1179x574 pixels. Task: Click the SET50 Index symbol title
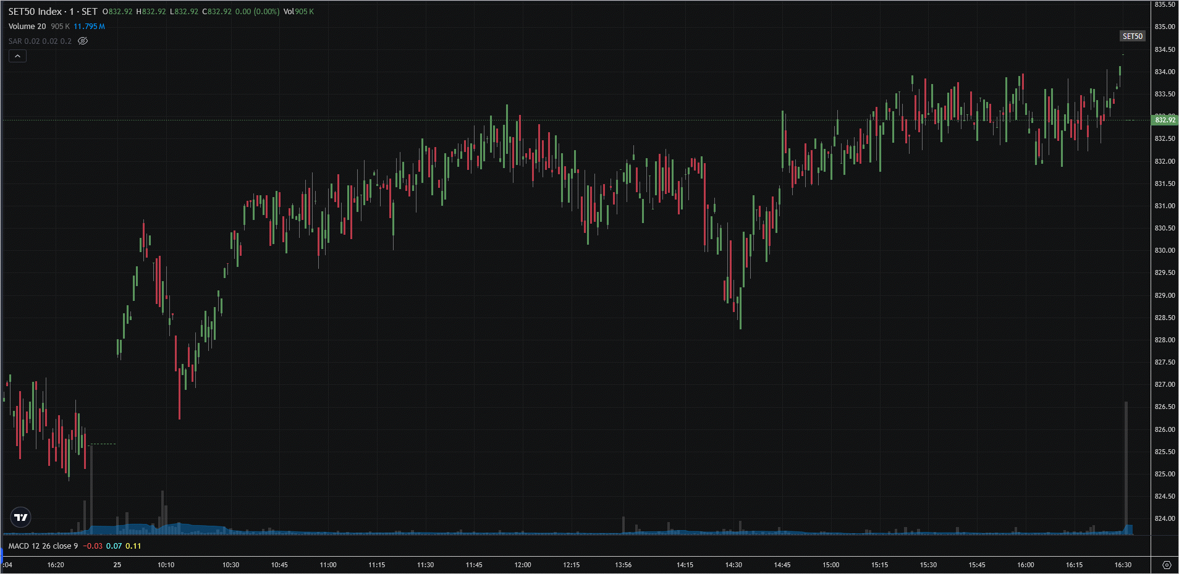[x=35, y=12]
